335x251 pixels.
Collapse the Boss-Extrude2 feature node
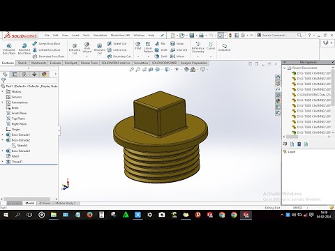coord(3,140)
